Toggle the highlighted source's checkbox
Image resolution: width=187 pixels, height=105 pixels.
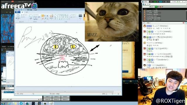(3, 92)
